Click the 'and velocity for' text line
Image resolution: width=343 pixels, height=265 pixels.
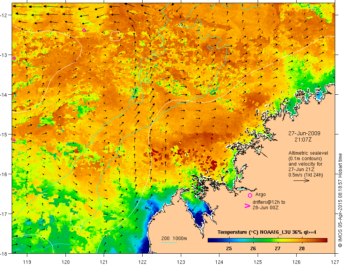(x=305, y=164)
